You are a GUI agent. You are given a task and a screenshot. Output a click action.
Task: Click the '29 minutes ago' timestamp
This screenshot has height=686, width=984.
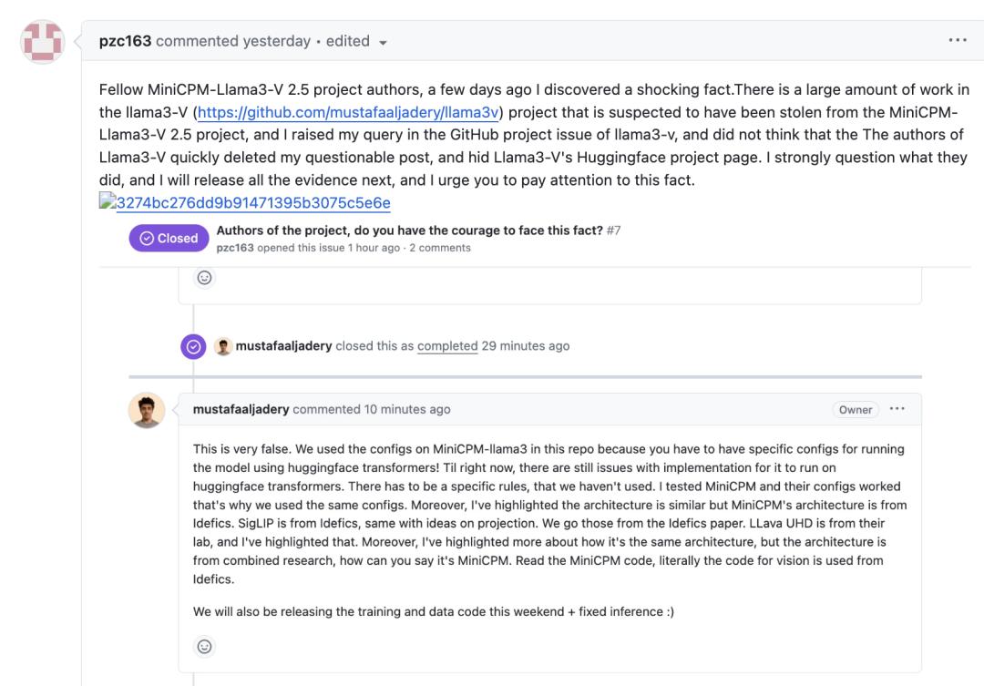525,346
